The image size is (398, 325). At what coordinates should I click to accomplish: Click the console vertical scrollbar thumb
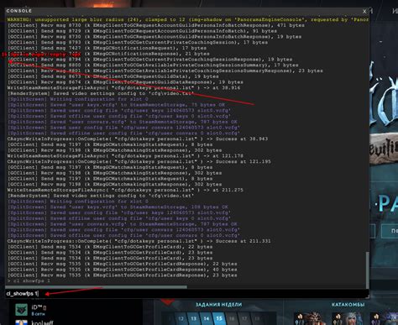367,270
